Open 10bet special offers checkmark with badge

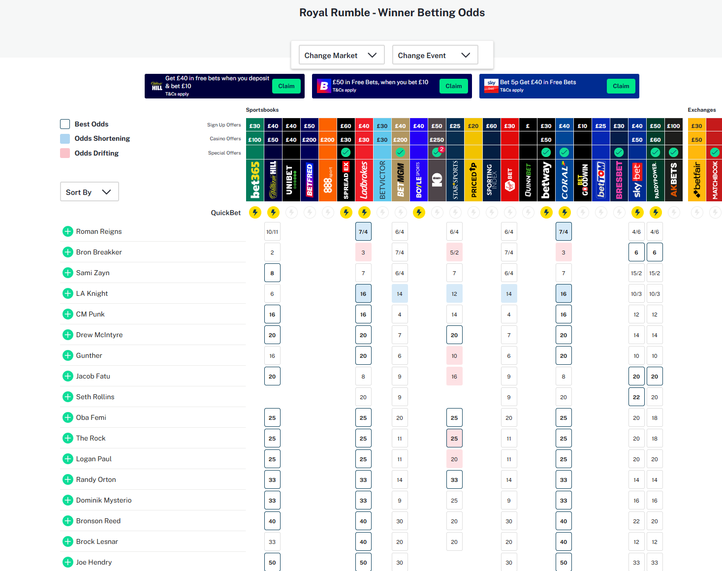[437, 152]
